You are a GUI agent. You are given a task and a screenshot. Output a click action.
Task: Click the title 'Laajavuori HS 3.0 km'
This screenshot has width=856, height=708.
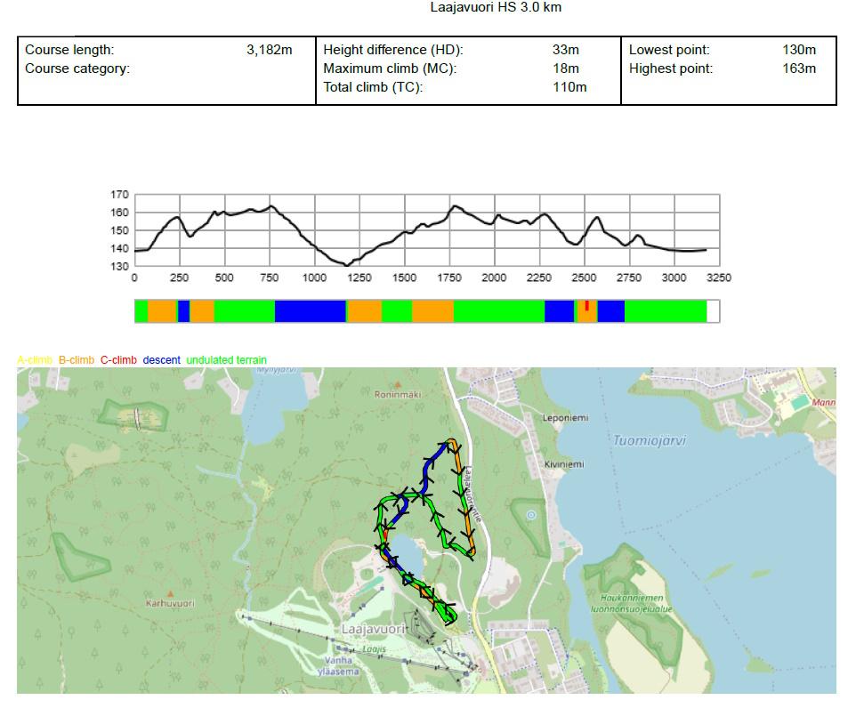click(496, 8)
